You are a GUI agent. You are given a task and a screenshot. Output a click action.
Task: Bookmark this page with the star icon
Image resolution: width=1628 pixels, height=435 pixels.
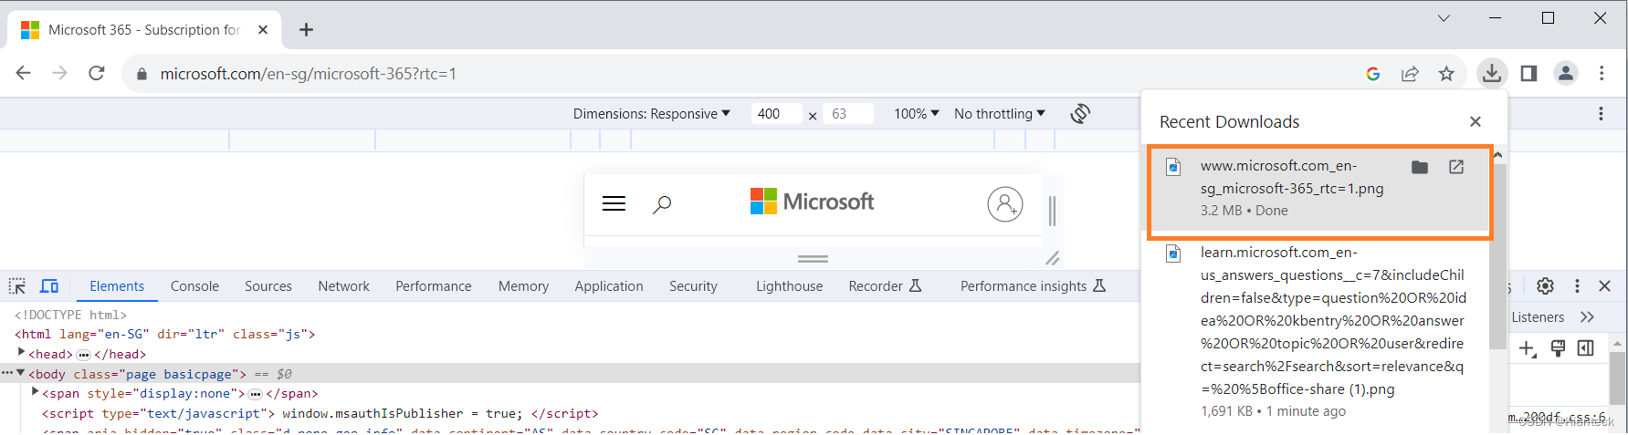tap(1446, 74)
